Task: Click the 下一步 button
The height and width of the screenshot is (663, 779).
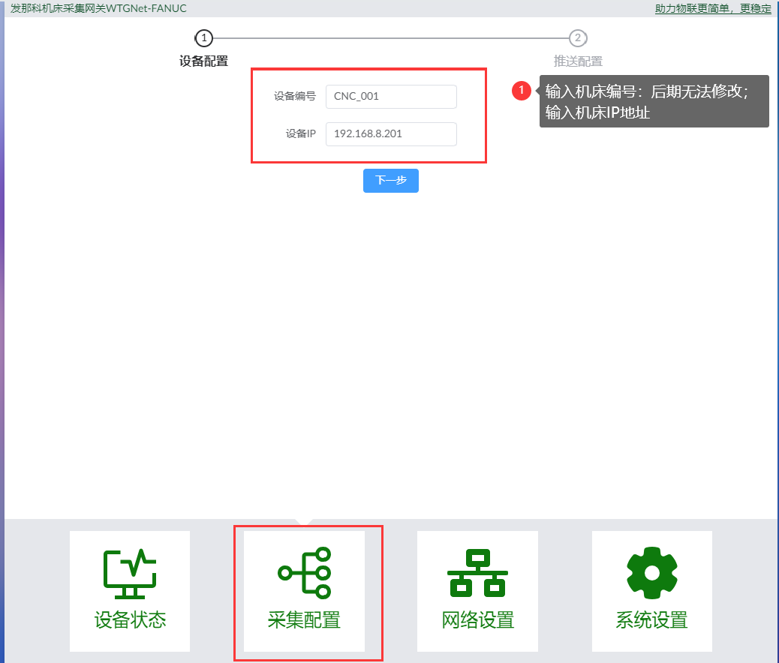Action: [391, 180]
